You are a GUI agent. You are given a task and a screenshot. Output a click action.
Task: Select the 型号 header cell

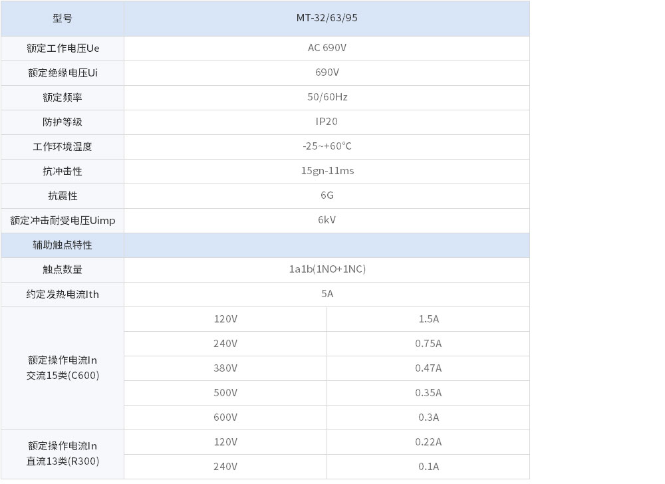[x=63, y=18]
